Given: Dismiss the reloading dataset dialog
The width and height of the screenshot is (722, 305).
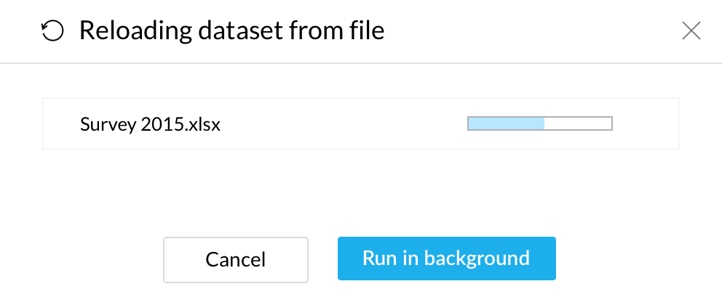Looking at the screenshot, I should [690, 30].
